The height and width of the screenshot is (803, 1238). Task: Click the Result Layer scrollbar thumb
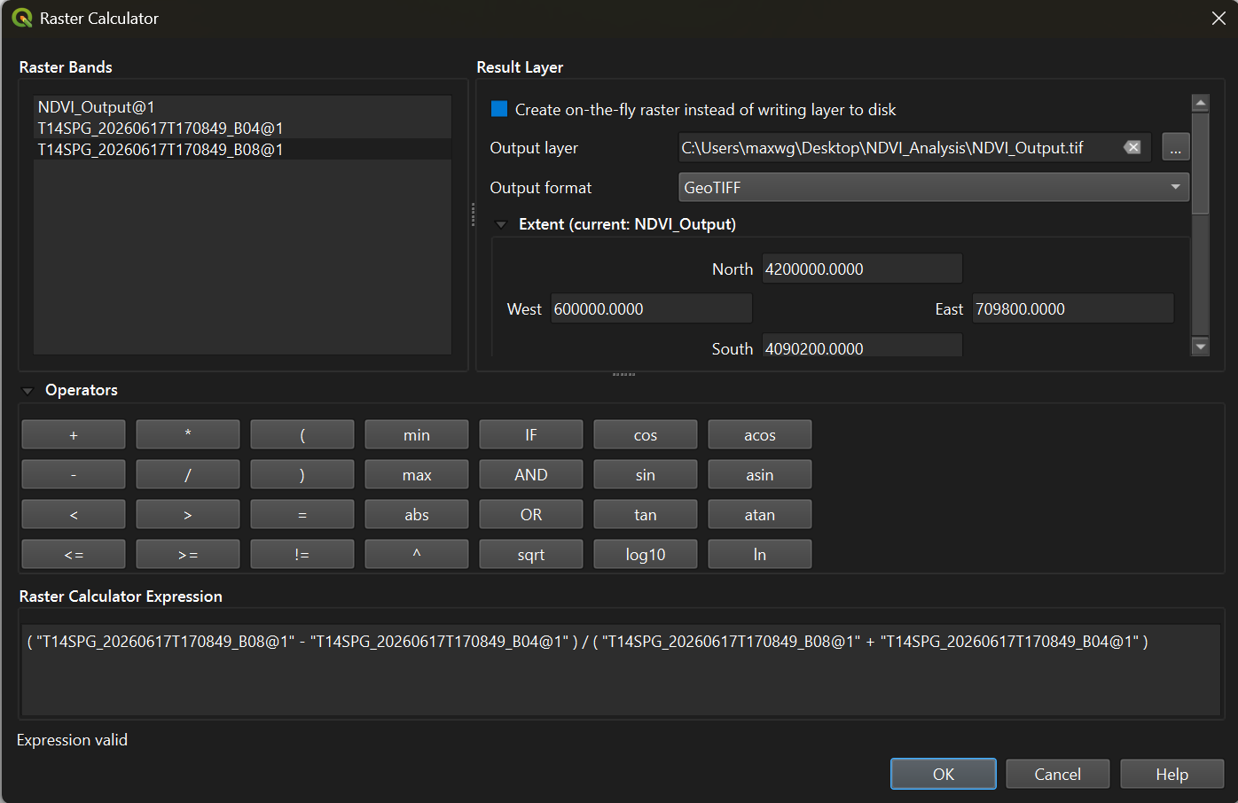pyautogui.click(x=1201, y=162)
